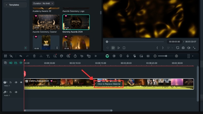This screenshot has height=114, width=203.
Task: Lock the Video 1 track
Action: 11,82
